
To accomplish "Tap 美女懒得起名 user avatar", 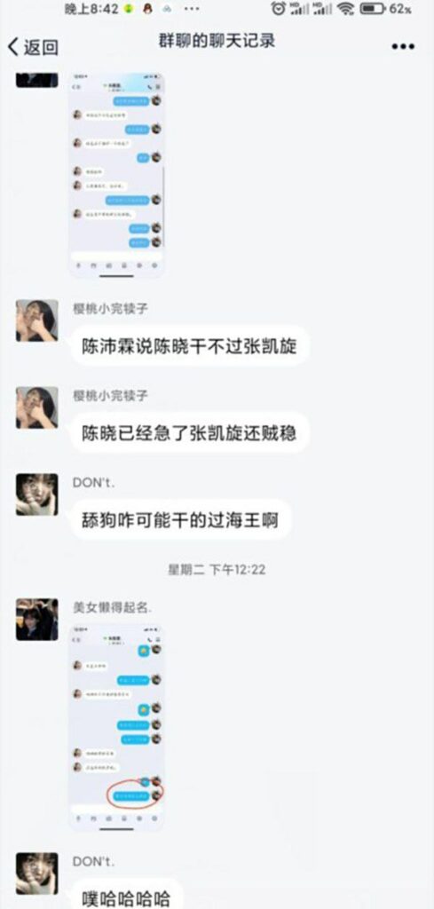I will pyautogui.click(x=37, y=620).
